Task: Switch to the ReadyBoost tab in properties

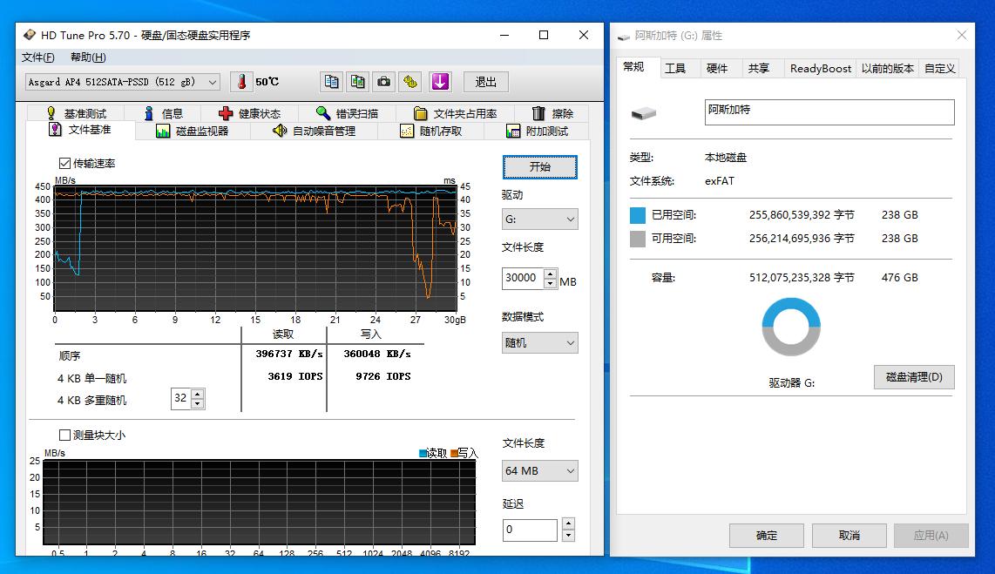Action: tap(820, 68)
